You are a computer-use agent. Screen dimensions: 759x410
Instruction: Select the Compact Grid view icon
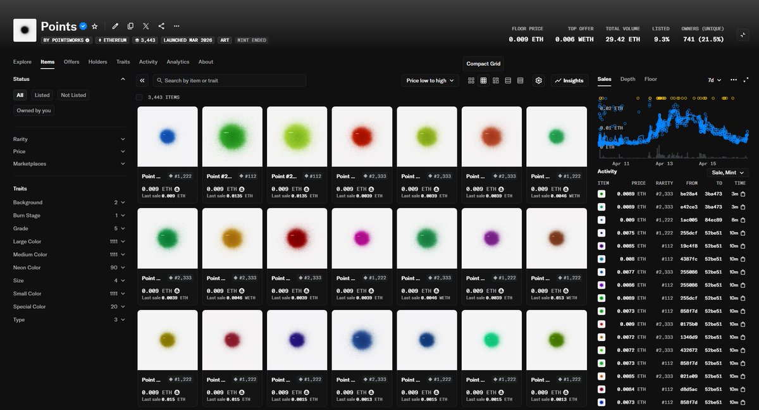483,80
